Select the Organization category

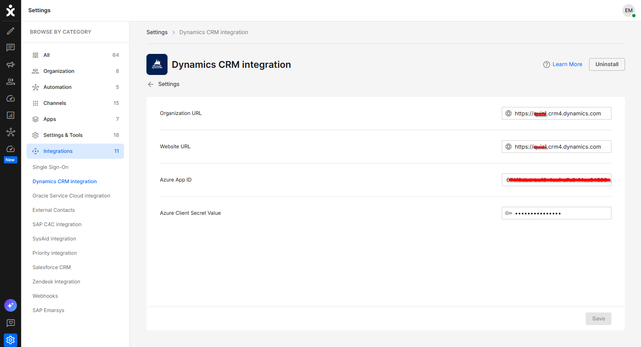click(75, 71)
